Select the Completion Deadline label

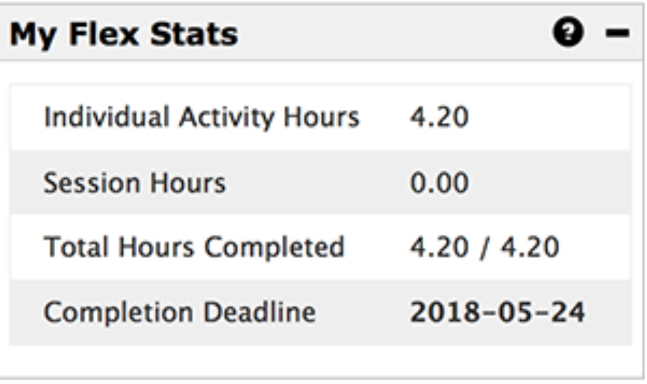[x=179, y=312]
